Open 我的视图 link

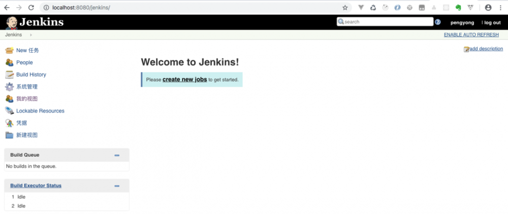pyautogui.click(x=27, y=98)
